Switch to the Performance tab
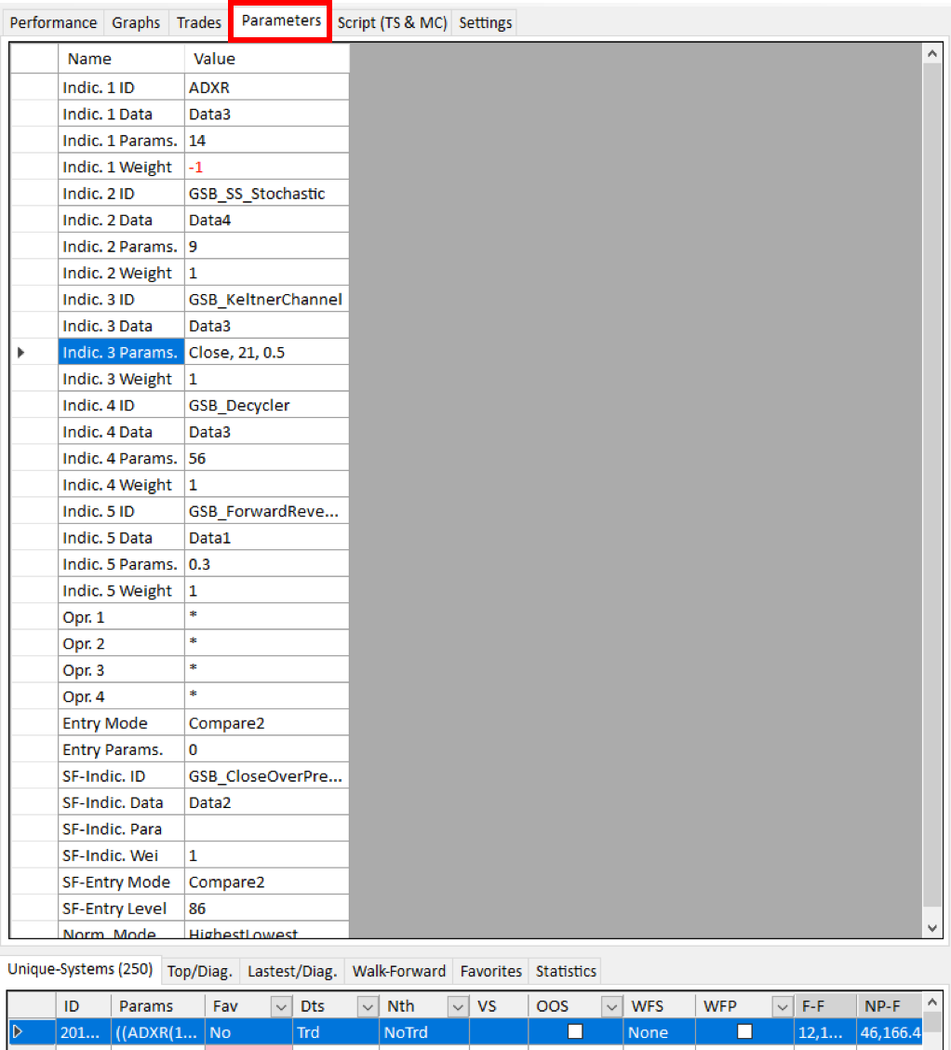 pos(53,22)
